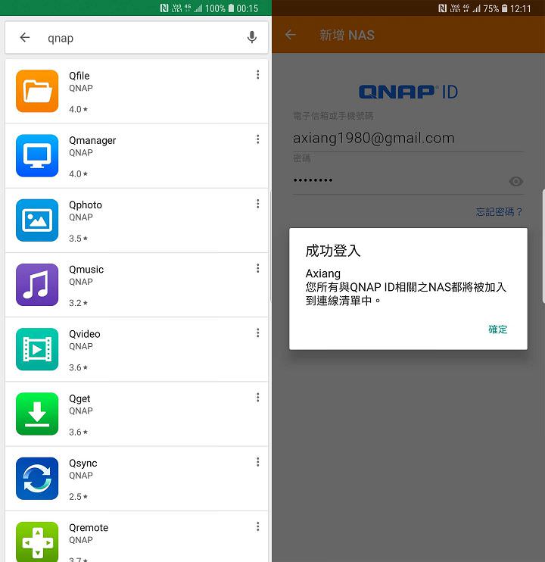Viewport: 545px width, 562px height.
Task: Tap the back arrow in qnap search bar
Action: [x=25, y=37]
